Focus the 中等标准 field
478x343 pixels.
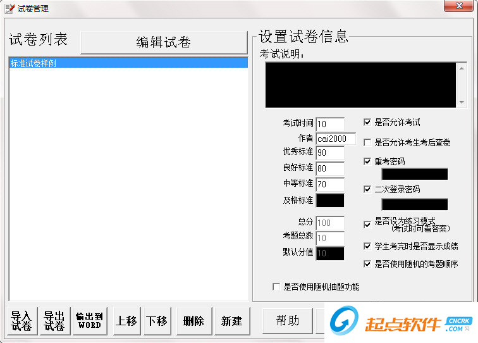click(330, 184)
